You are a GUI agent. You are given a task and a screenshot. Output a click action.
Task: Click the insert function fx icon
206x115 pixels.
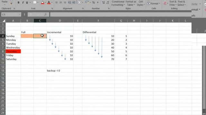[45, 14]
